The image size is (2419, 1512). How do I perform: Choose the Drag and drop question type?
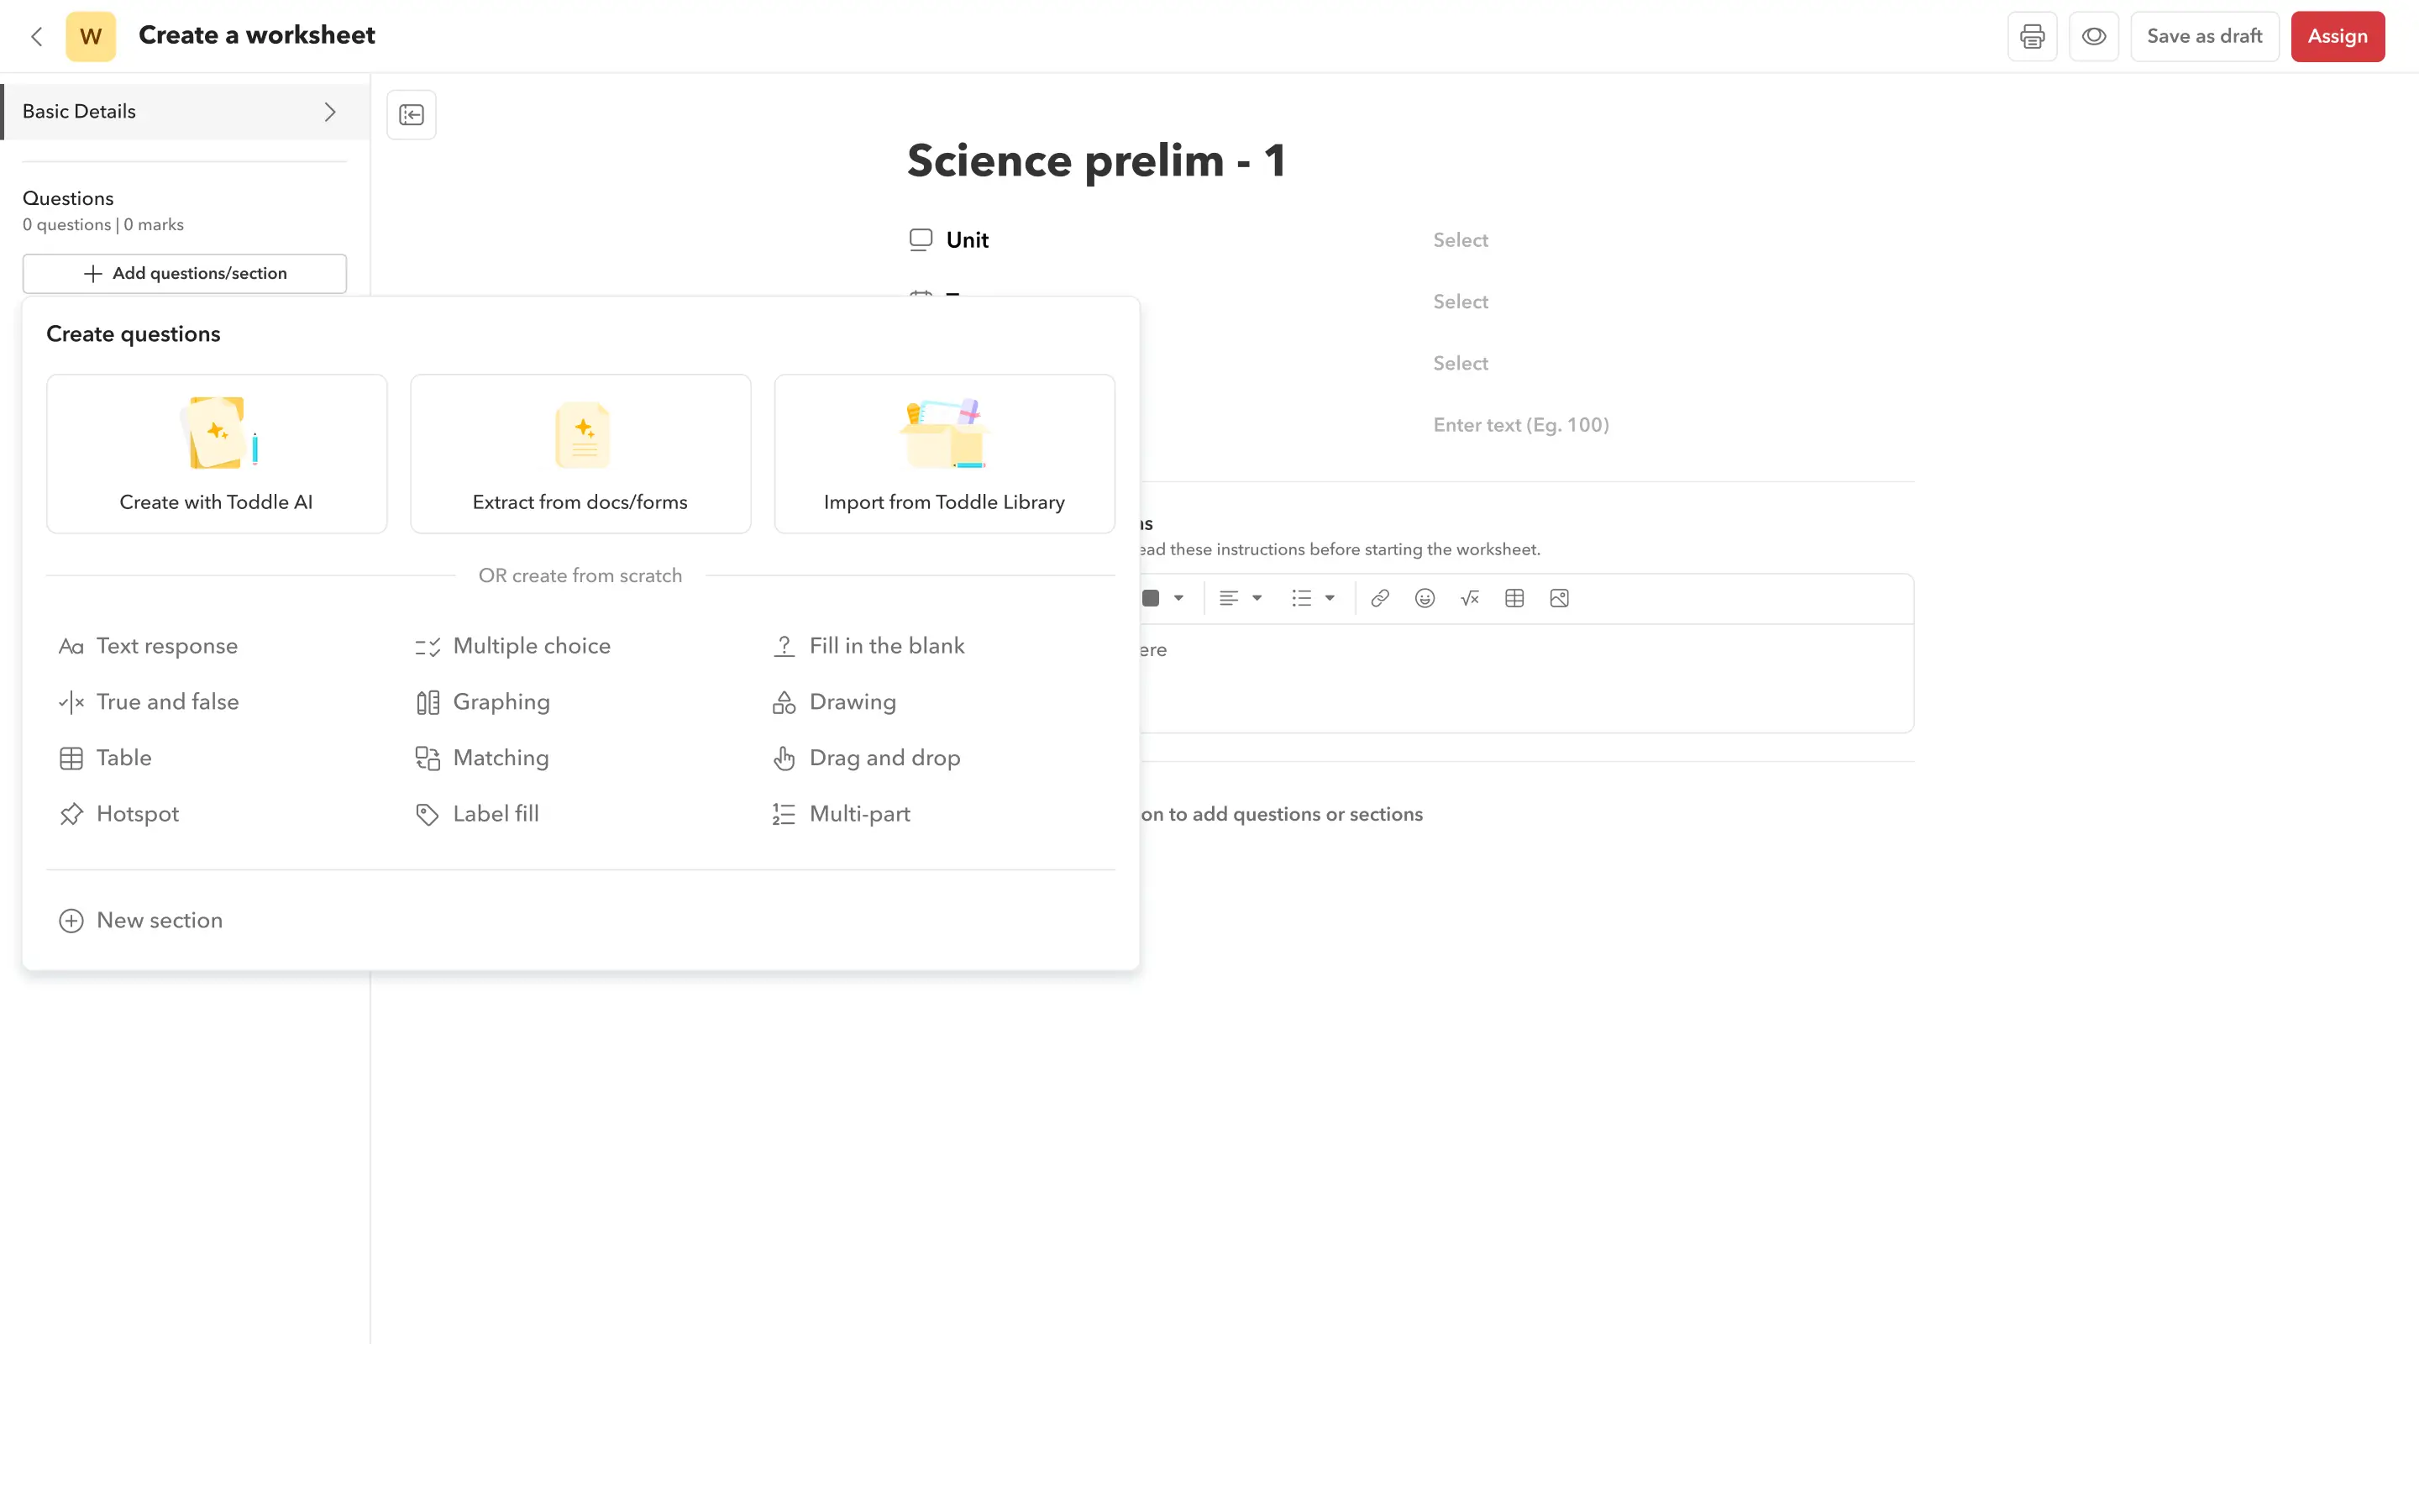tap(884, 758)
